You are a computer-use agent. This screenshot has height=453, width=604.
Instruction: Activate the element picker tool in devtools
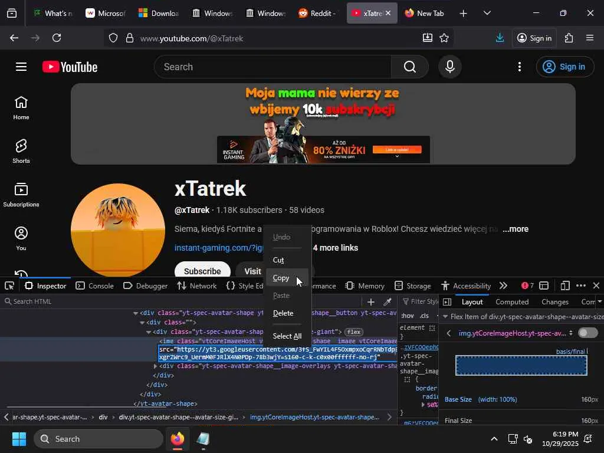9,286
